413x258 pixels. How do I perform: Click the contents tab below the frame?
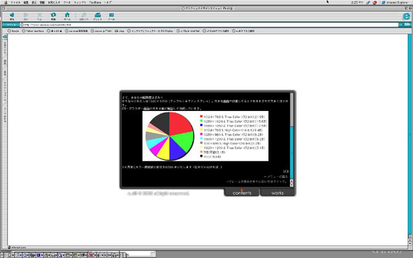242,193
